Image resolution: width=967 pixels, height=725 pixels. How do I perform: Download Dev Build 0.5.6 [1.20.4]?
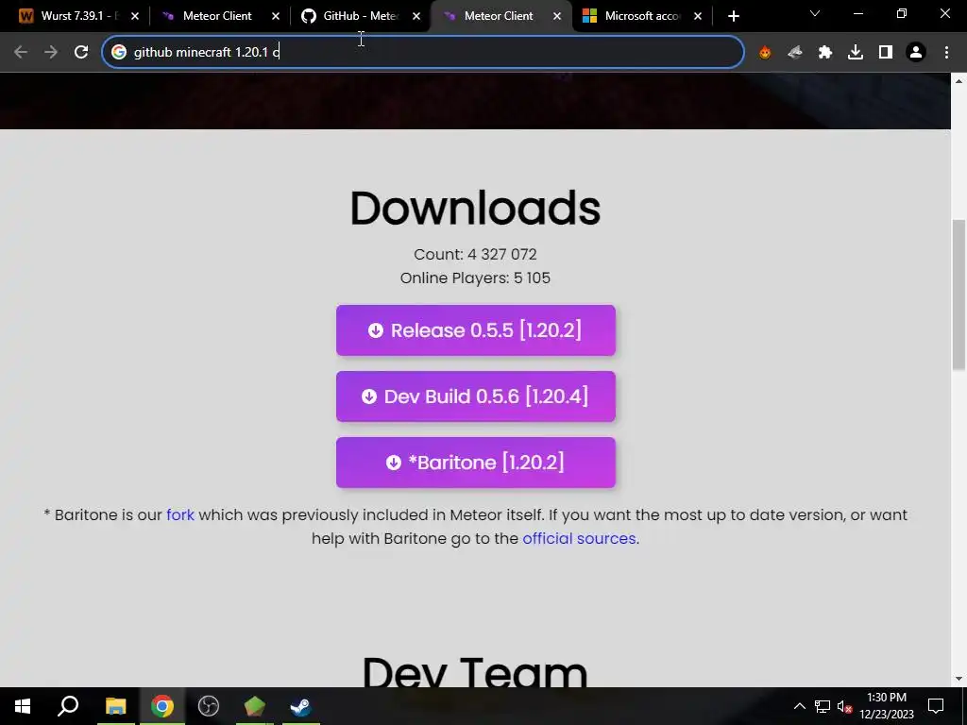tap(476, 396)
